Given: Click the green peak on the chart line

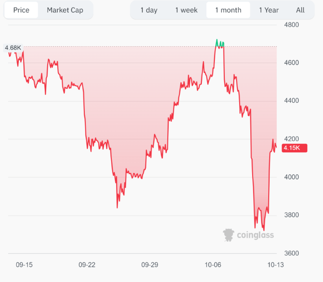Looking at the screenshot, I should click(217, 42).
